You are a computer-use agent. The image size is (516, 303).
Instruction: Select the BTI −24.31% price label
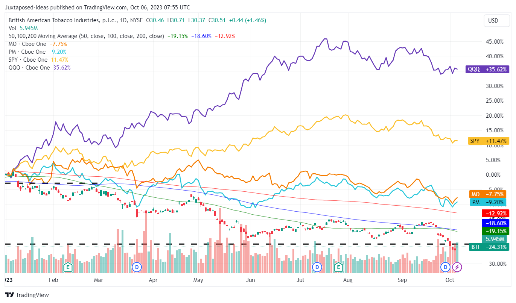tap(489, 247)
